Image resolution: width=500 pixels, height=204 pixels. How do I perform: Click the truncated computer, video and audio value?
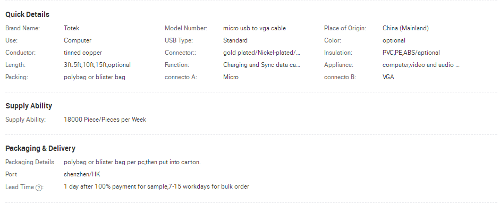pos(421,65)
